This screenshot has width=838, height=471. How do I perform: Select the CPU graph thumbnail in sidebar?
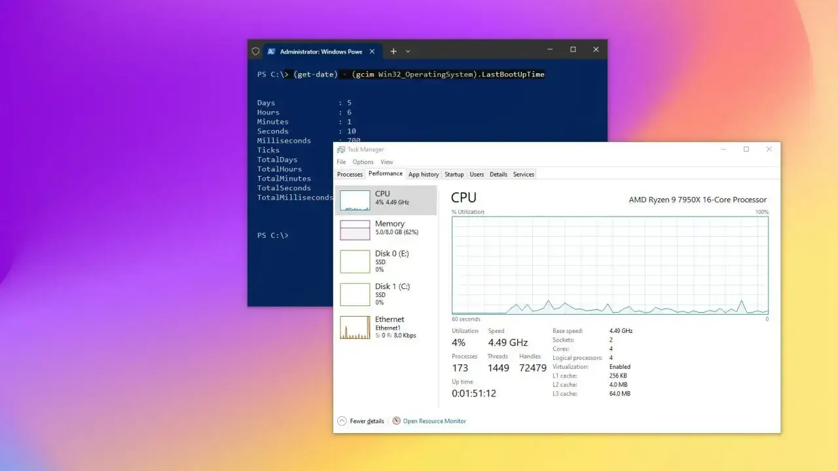pos(355,200)
